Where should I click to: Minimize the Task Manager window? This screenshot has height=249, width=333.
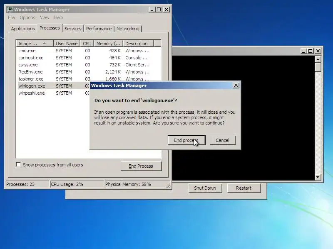click(x=152, y=10)
